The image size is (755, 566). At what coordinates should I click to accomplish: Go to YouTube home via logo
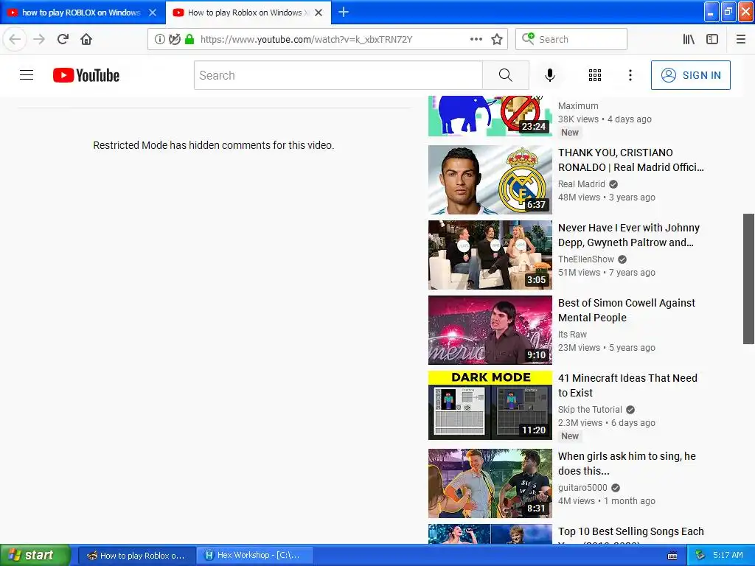click(x=86, y=76)
